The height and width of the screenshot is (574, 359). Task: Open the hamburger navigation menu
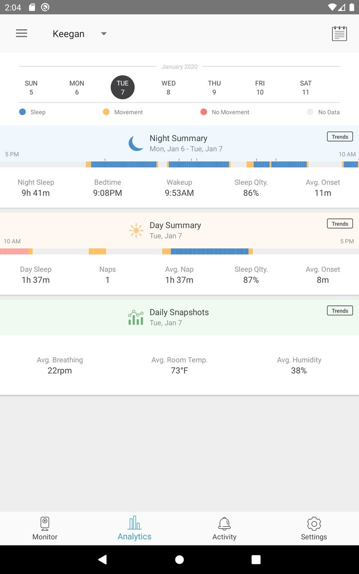21,33
